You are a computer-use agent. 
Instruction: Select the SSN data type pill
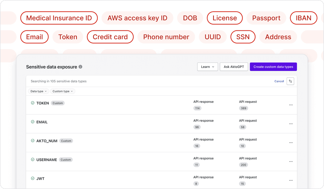coord(243,37)
